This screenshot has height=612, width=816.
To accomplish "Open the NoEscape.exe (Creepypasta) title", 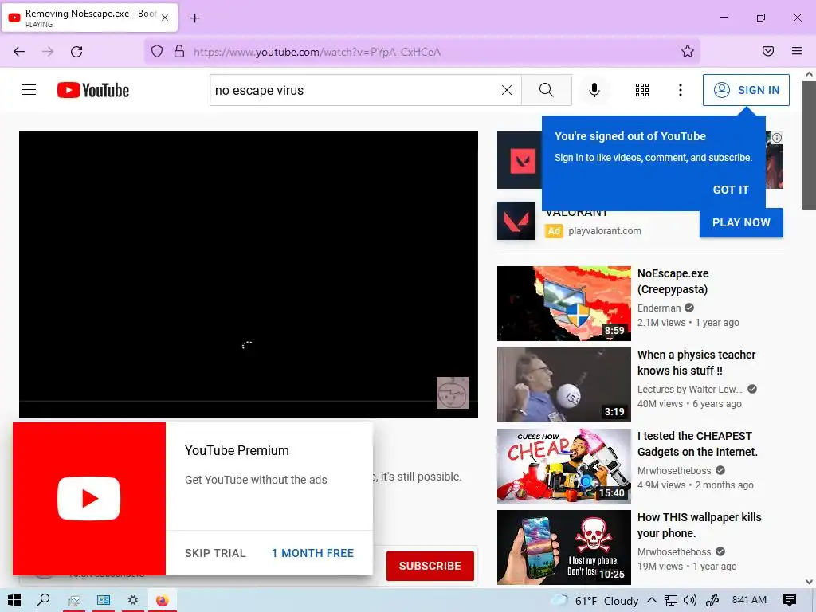I will [673, 281].
